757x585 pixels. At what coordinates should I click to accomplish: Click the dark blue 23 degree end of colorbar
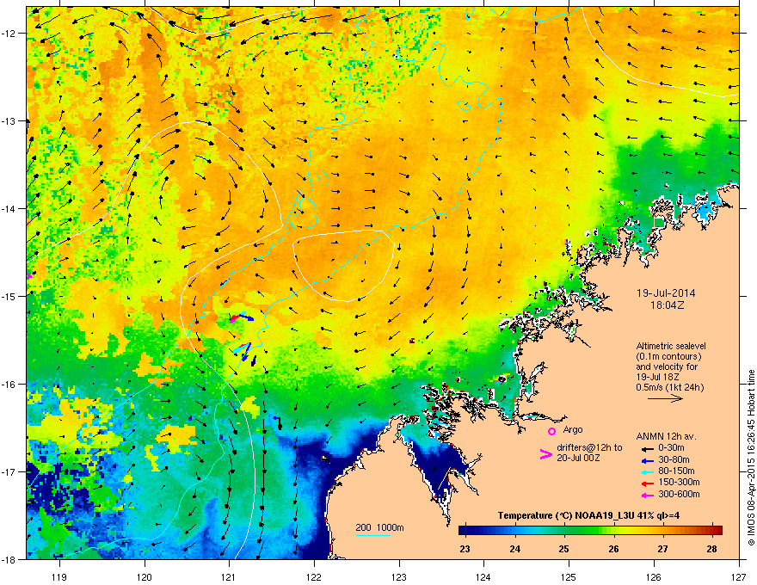click(x=465, y=531)
